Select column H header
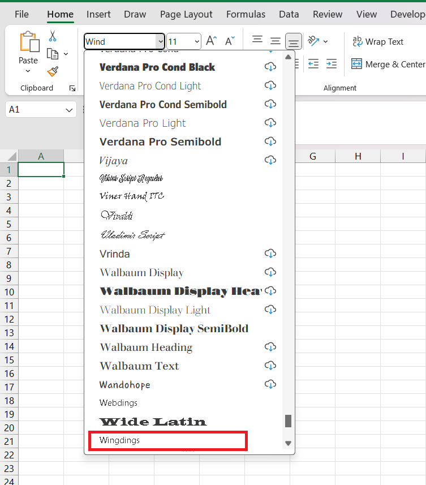The width and height of the screenshot is (426, 485). (x=358, y=156)
